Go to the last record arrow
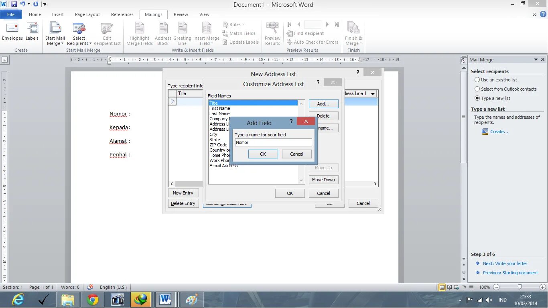Screen dimensions: 548x308 [x=337, y=24]
